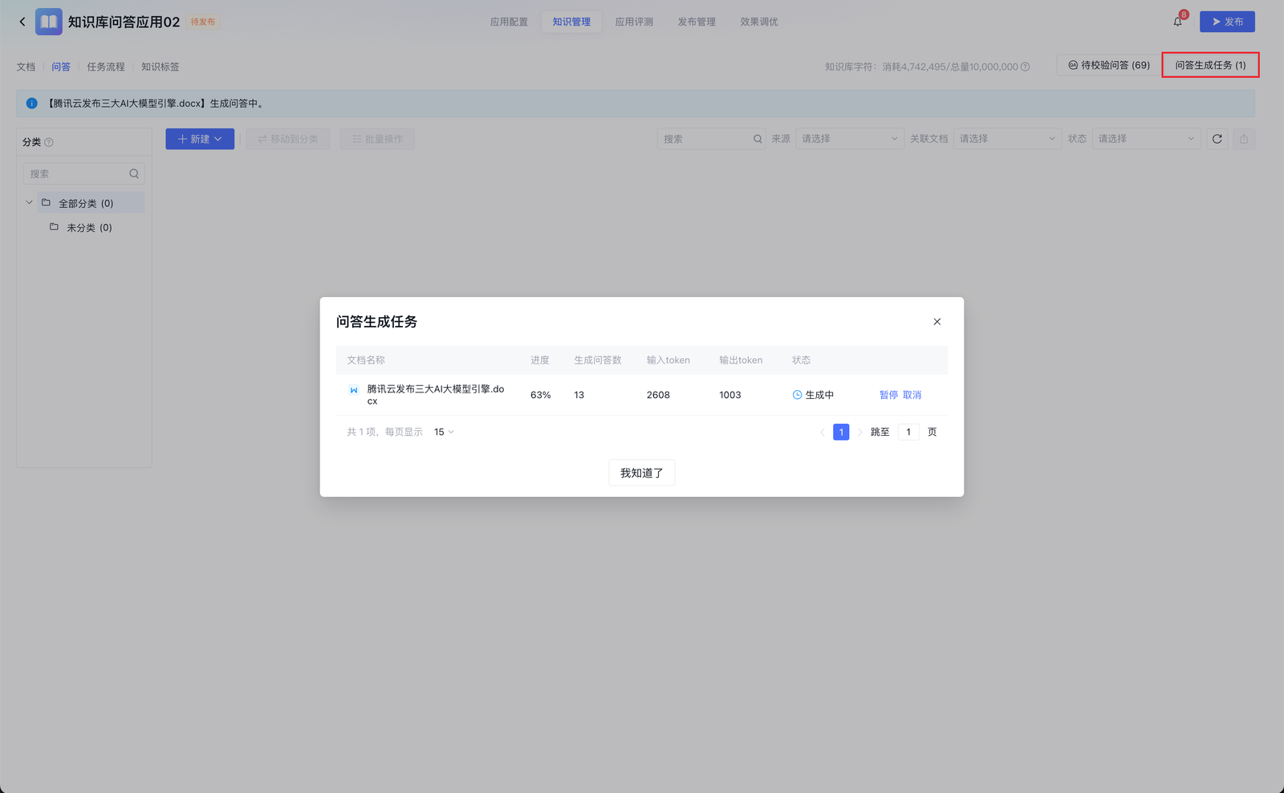1284x793 pixels.
Task: Open the 文档 sub-tab
Action: pyautogui.click(x=26, y=67)
